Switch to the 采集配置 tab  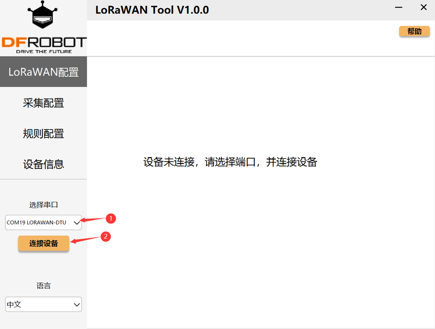[x=43, y=103]
